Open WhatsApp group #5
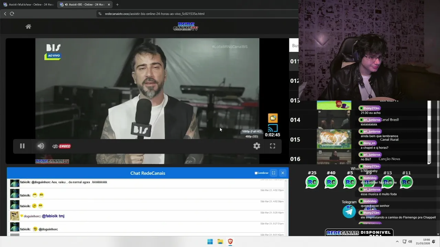 [350, 182]
